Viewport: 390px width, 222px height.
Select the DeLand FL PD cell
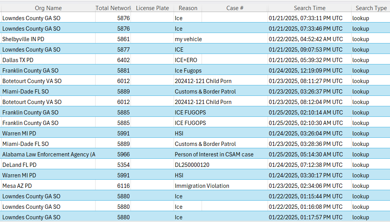pos(48,165)
